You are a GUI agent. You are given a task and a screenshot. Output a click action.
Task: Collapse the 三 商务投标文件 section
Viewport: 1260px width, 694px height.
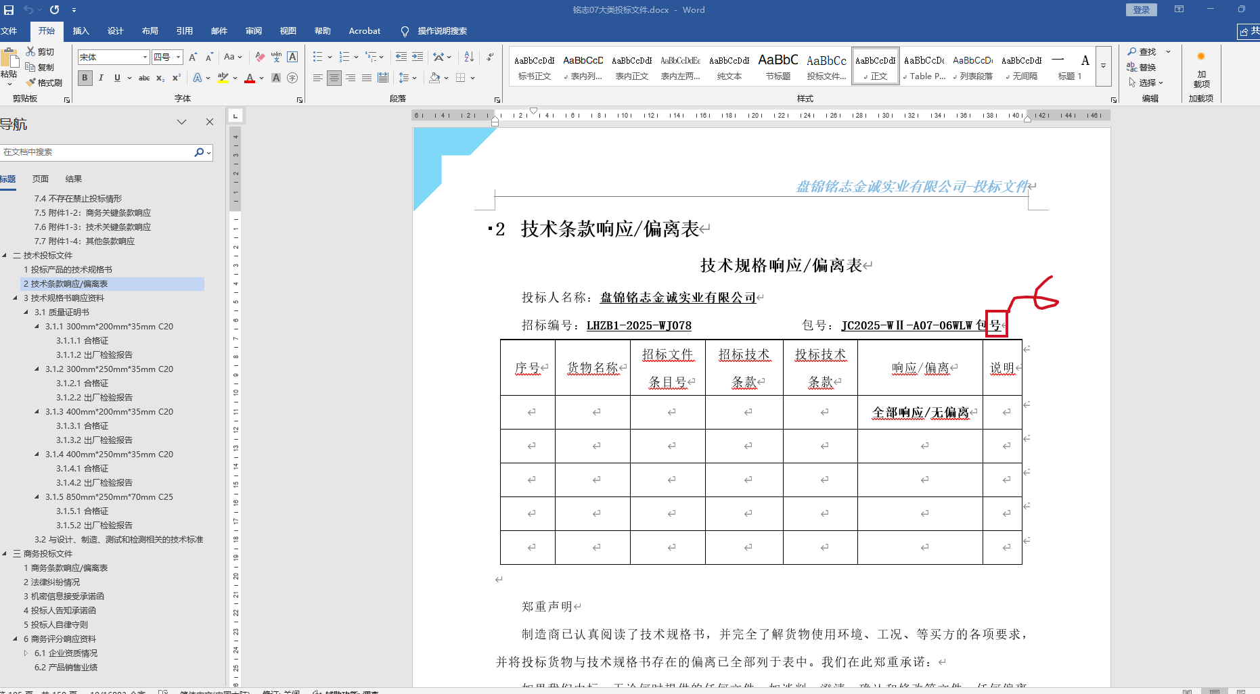point(5,553)
